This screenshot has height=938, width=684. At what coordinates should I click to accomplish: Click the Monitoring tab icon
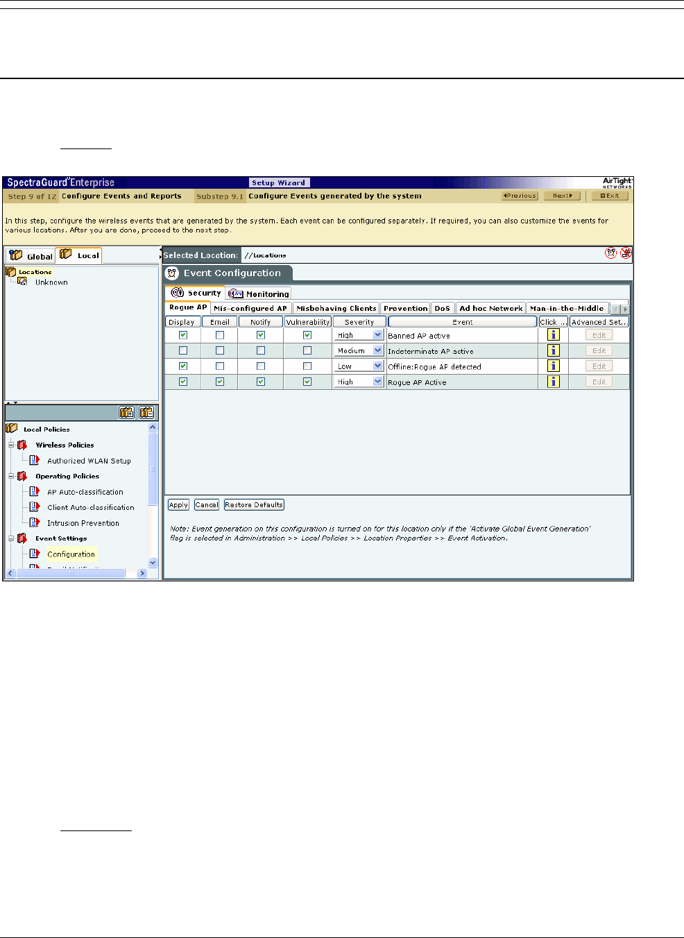coord(236,293)
